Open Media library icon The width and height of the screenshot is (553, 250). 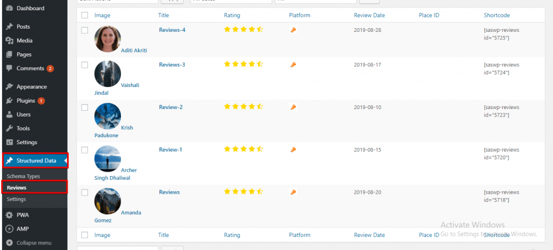[x=10, y=40]
